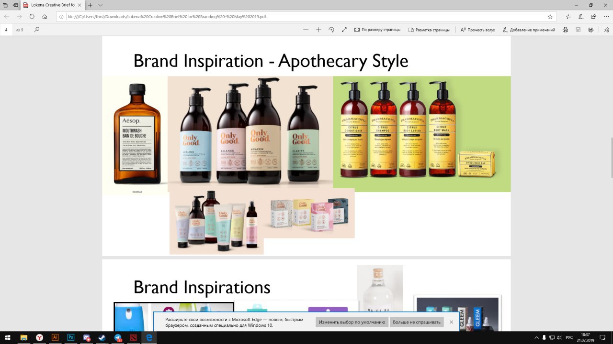
Task: Click the Pharmacopia citrus bottles image
Action: click(422, 134)
